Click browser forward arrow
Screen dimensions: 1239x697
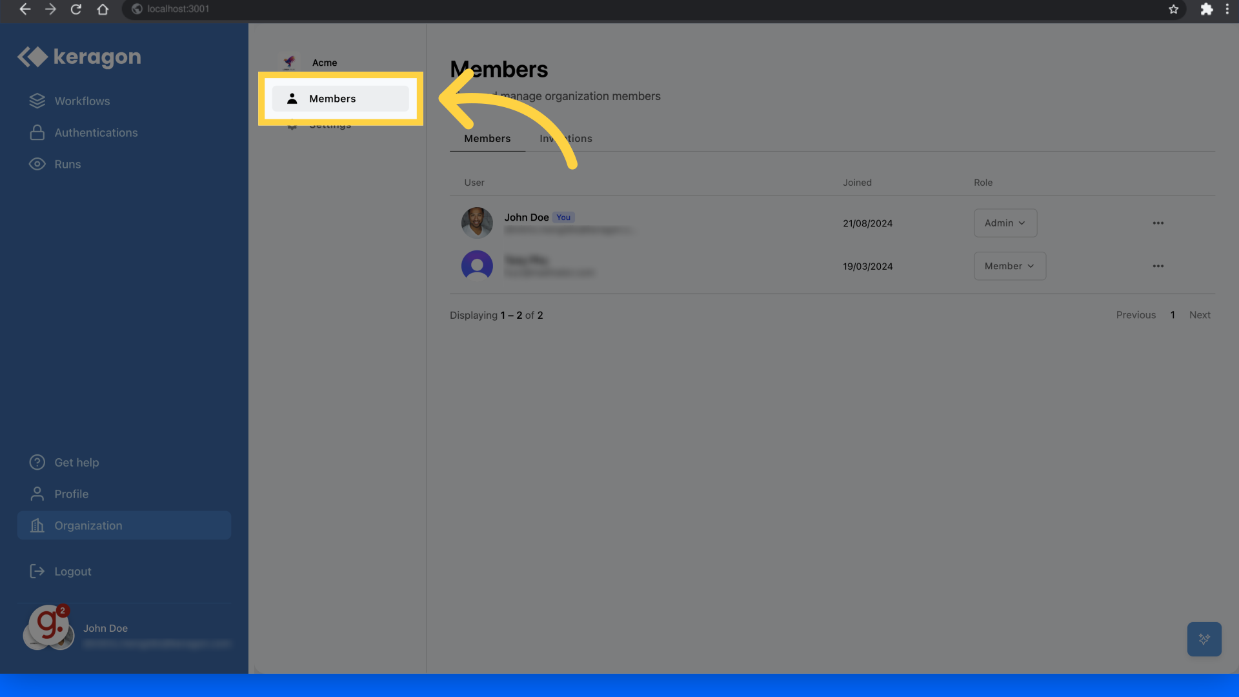point(50,9)
